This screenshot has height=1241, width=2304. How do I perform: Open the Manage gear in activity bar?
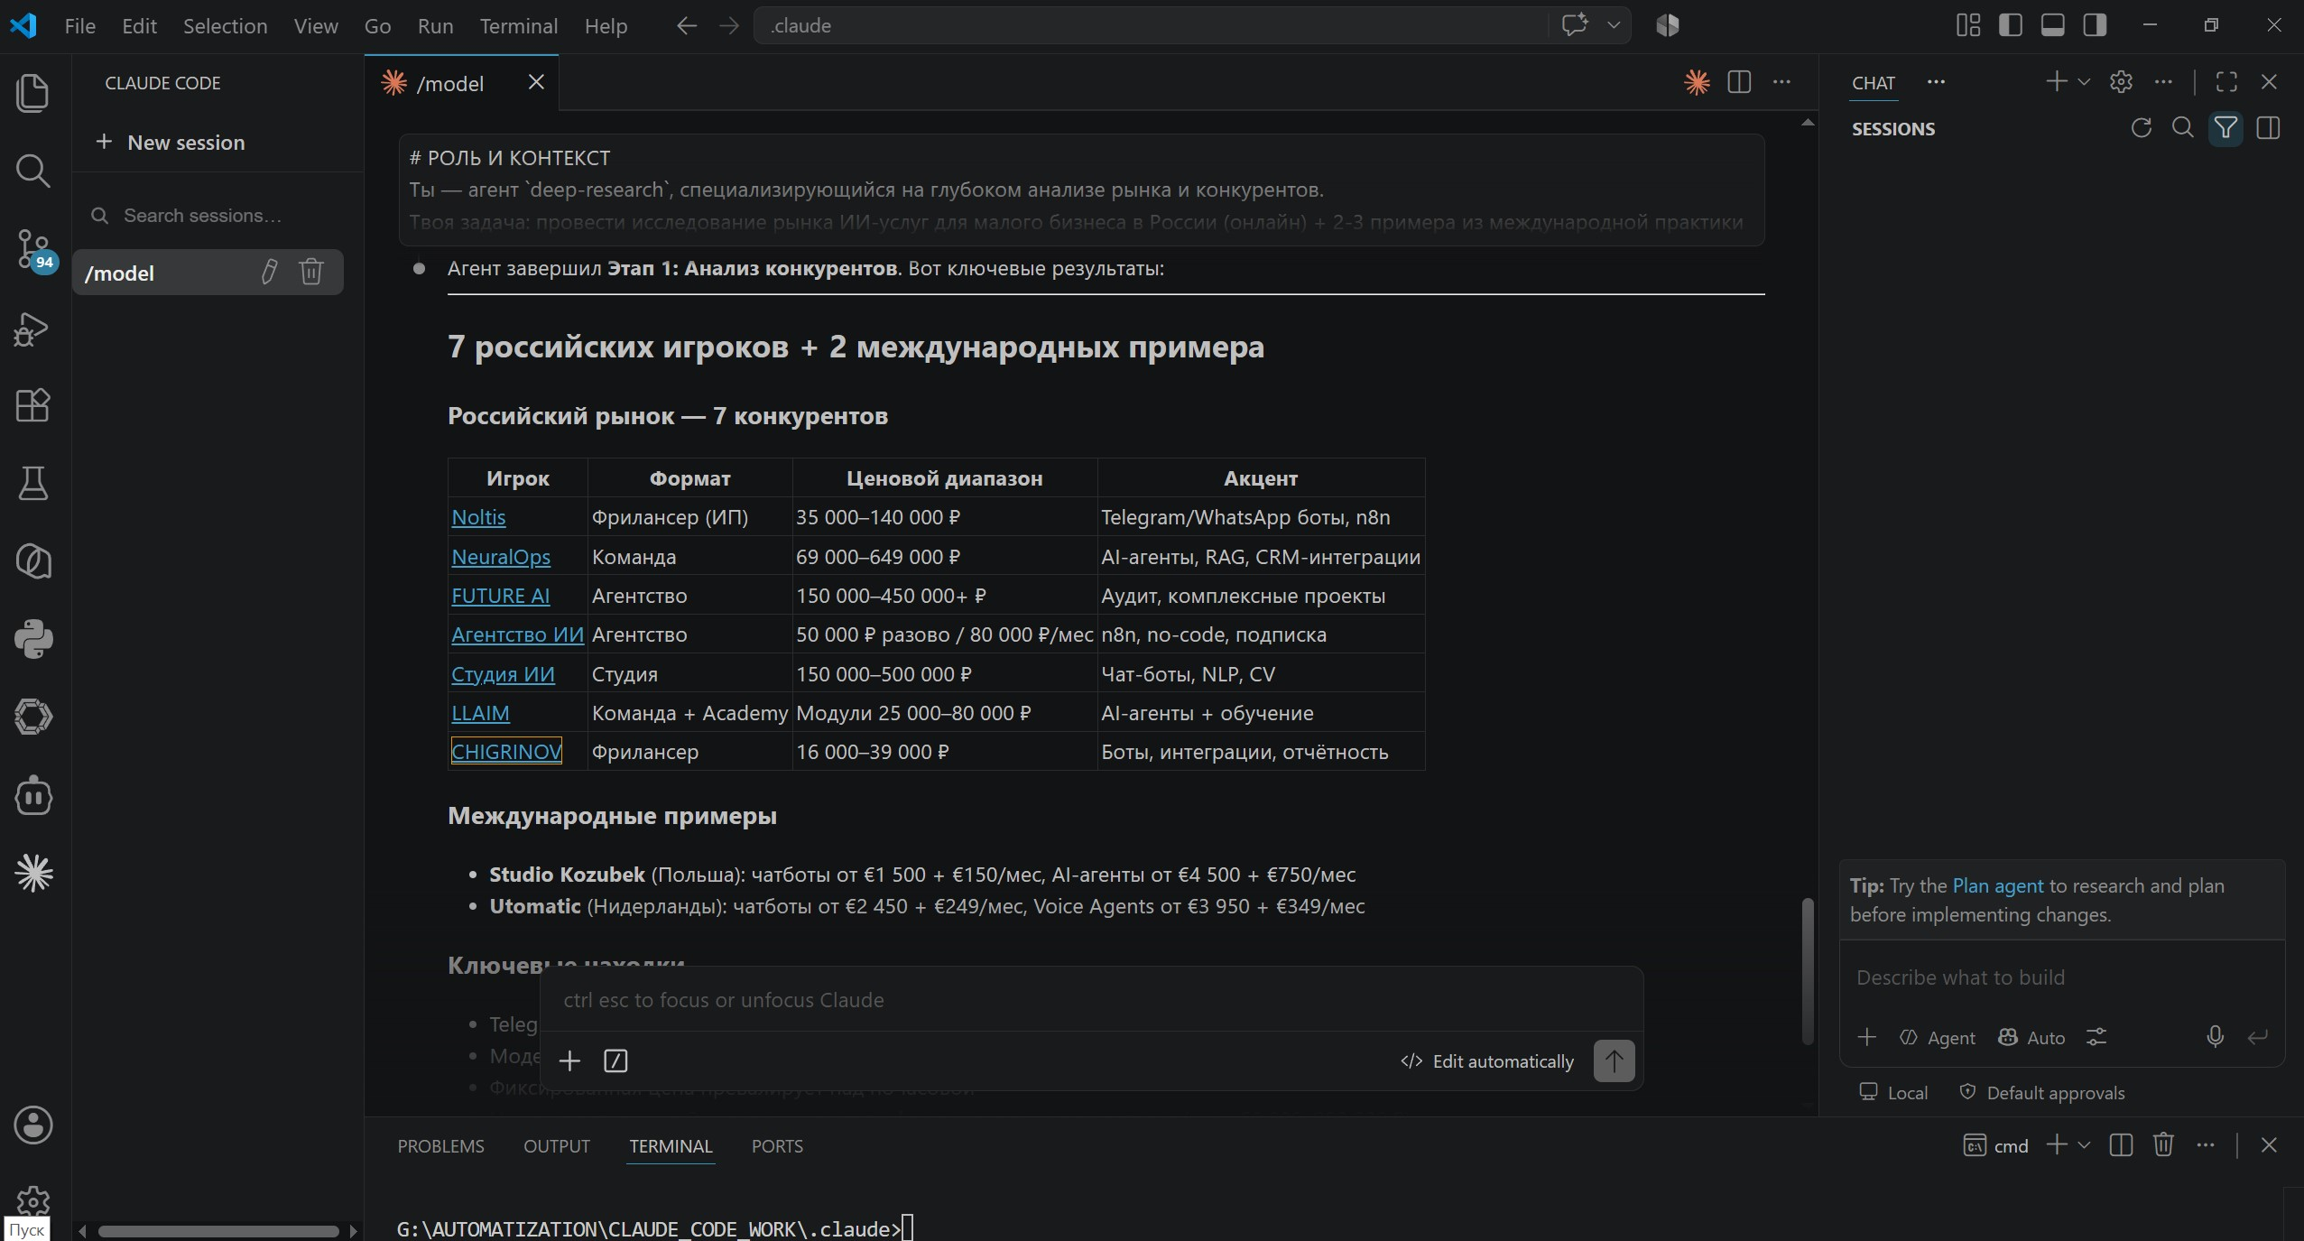[33, 1201]
